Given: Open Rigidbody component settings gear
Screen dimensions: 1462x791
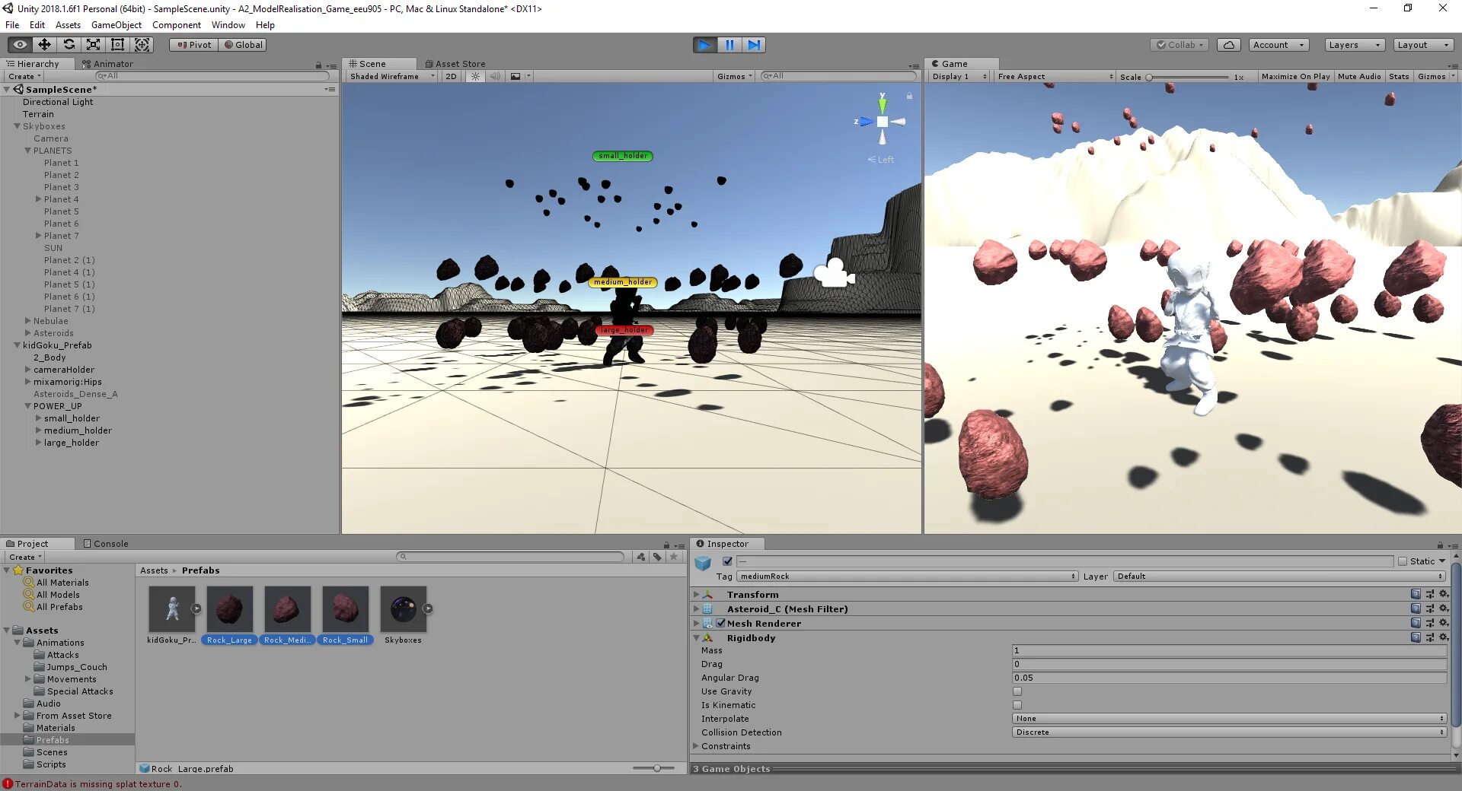Looking at the screenshot, I should click(1443, 637).
